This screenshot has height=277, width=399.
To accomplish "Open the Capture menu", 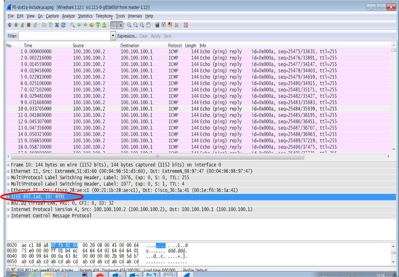I will pos(52,16).
